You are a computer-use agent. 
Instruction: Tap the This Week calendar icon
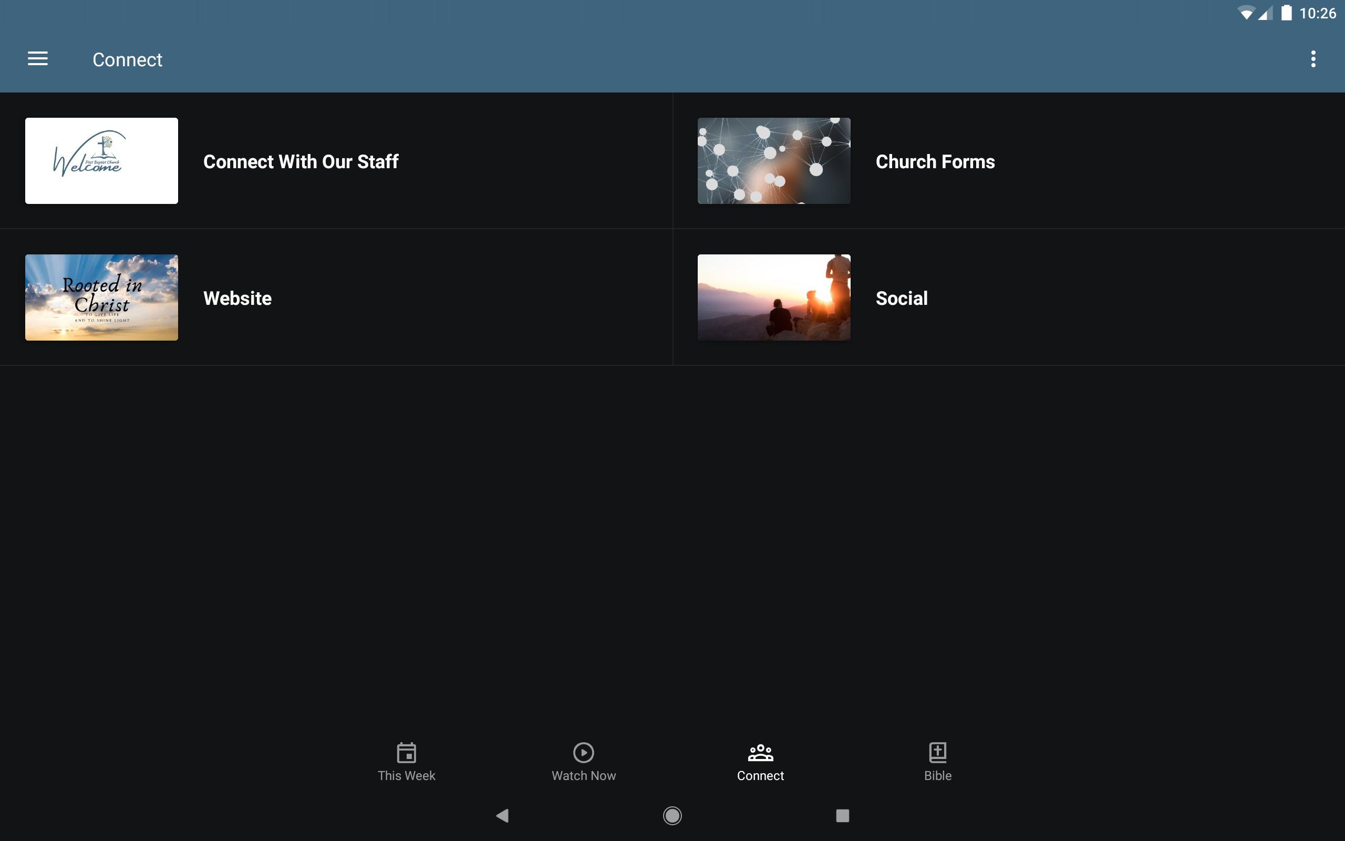pyautogui.click(x=406, y=752)
